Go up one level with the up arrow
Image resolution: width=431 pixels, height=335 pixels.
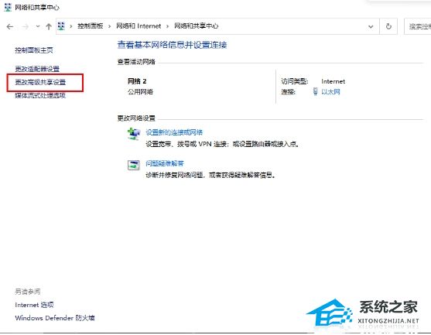pos(49,26)
